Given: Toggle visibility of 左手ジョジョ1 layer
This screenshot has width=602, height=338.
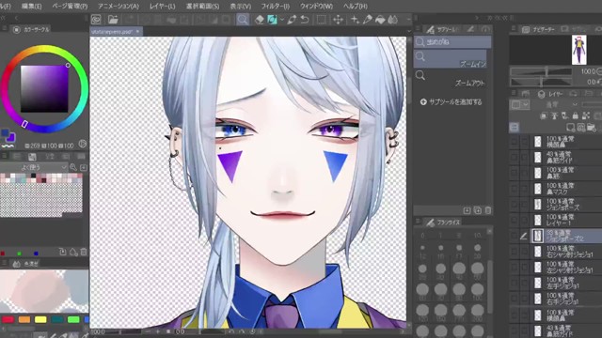Looking at the screenshot, I should pos(514,283).
